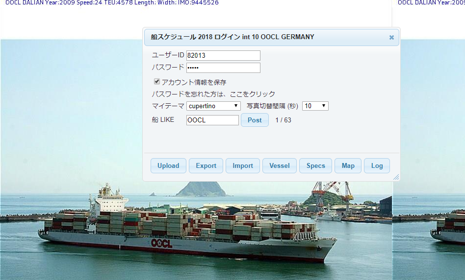The image size is (465, 280).
Task: Close the login dialog with X icon
Action: click(391, 38)
